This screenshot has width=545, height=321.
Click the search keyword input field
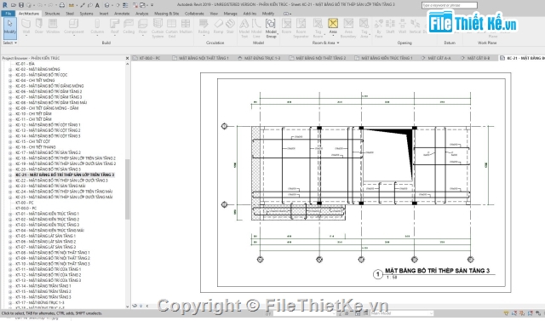[x=449, y=5]
